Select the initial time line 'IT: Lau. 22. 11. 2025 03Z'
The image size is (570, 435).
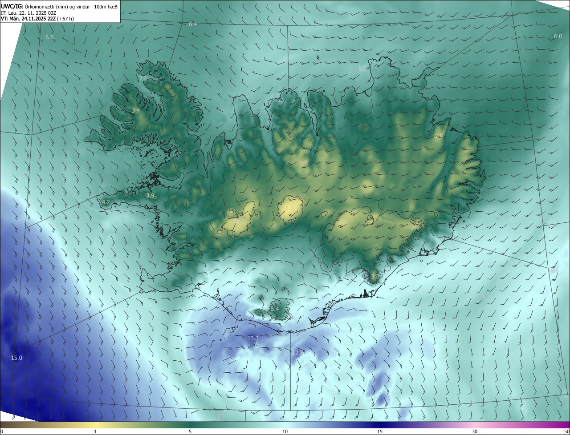pos(28,12)
